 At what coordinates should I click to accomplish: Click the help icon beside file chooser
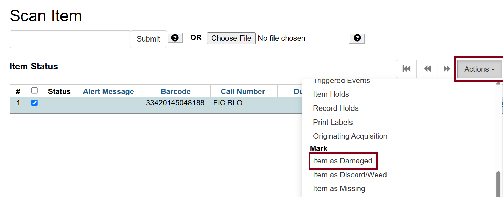point(357,38)
